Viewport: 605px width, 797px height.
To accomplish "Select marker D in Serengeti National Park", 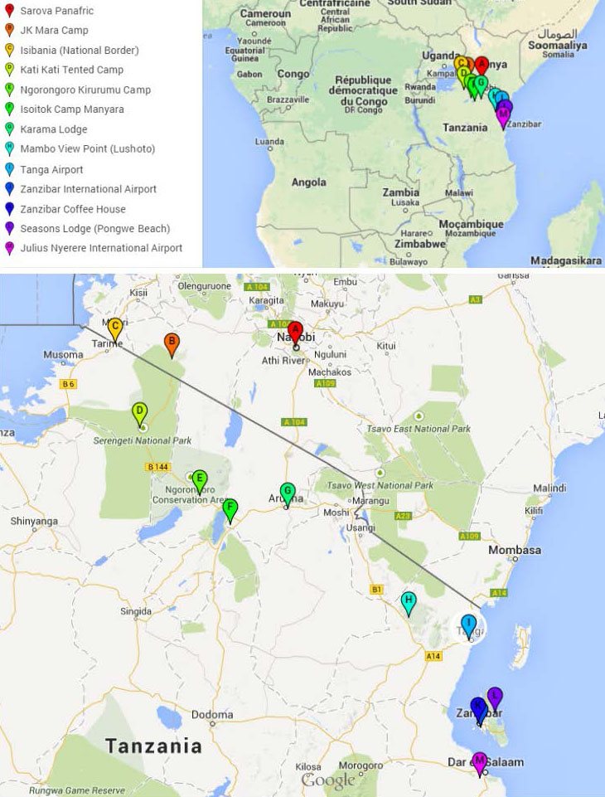I will pyautogui.click(x=140, y=412).
